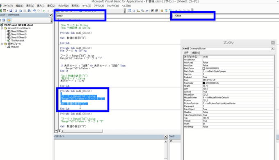Open the 書式(O) menu
This screenshot has height=160, width=279.
tap(51, 6)
